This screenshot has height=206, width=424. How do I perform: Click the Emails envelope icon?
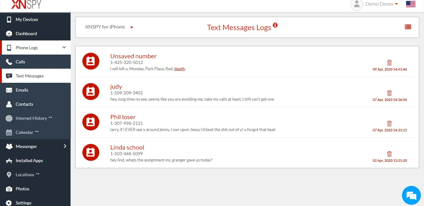click(x=9, y=90)
